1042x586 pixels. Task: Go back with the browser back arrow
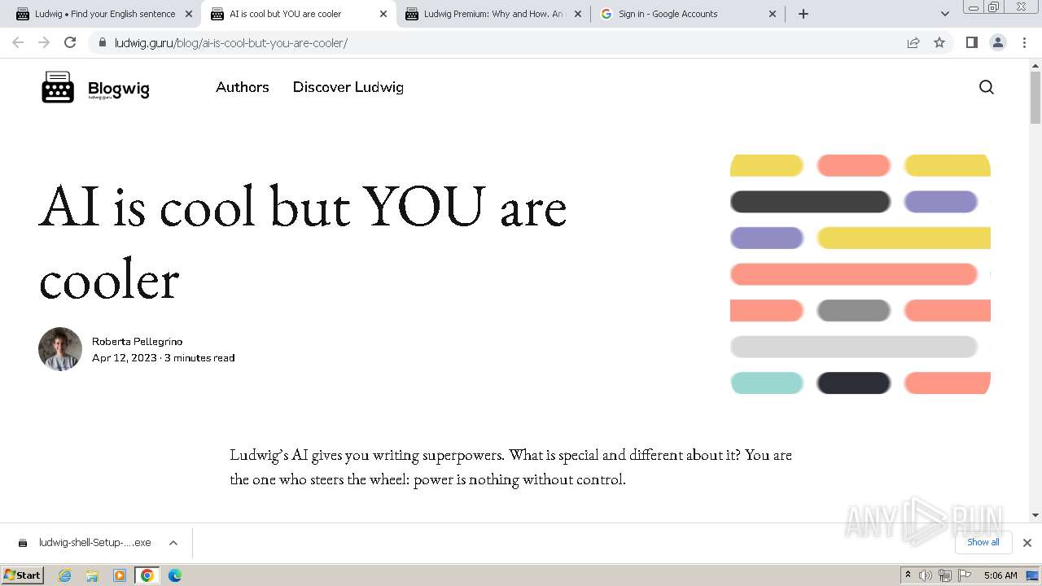click(x=18, y=42)
